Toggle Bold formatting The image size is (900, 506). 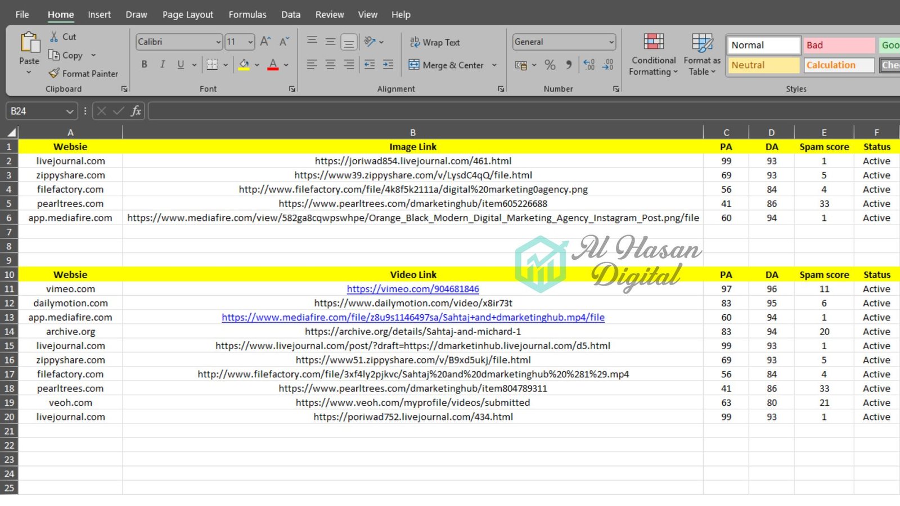point(145,65)
